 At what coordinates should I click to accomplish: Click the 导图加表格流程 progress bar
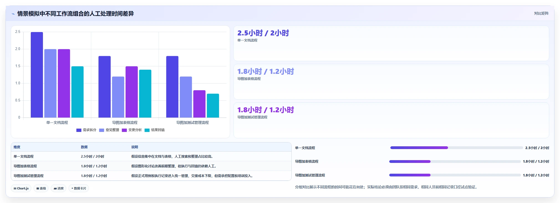point(455,162)
